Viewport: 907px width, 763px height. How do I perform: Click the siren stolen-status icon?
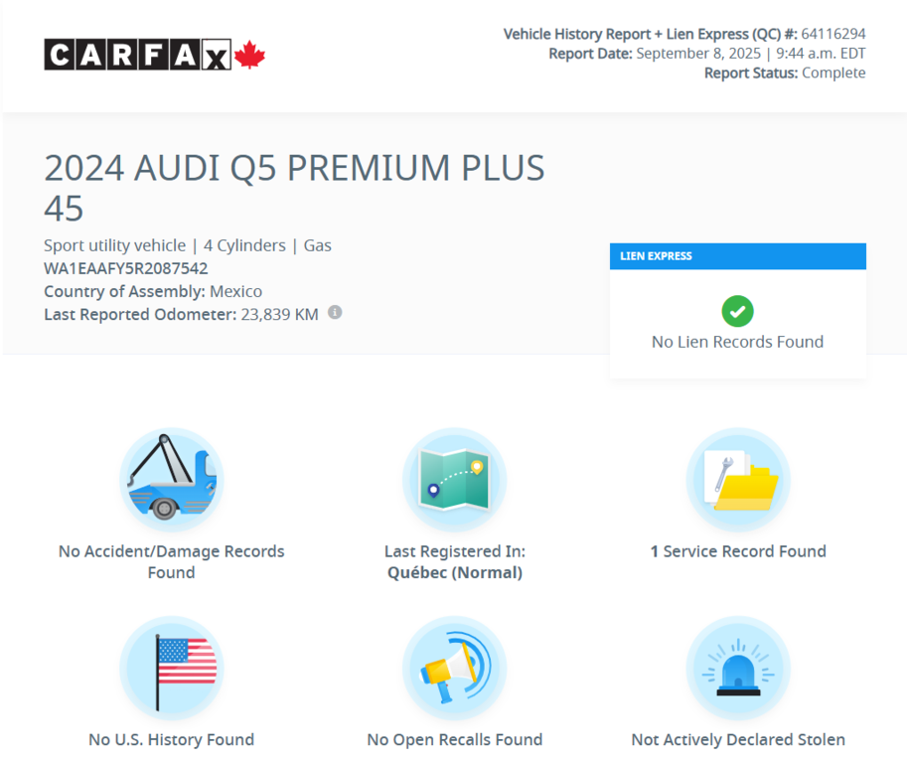(737, 668)
